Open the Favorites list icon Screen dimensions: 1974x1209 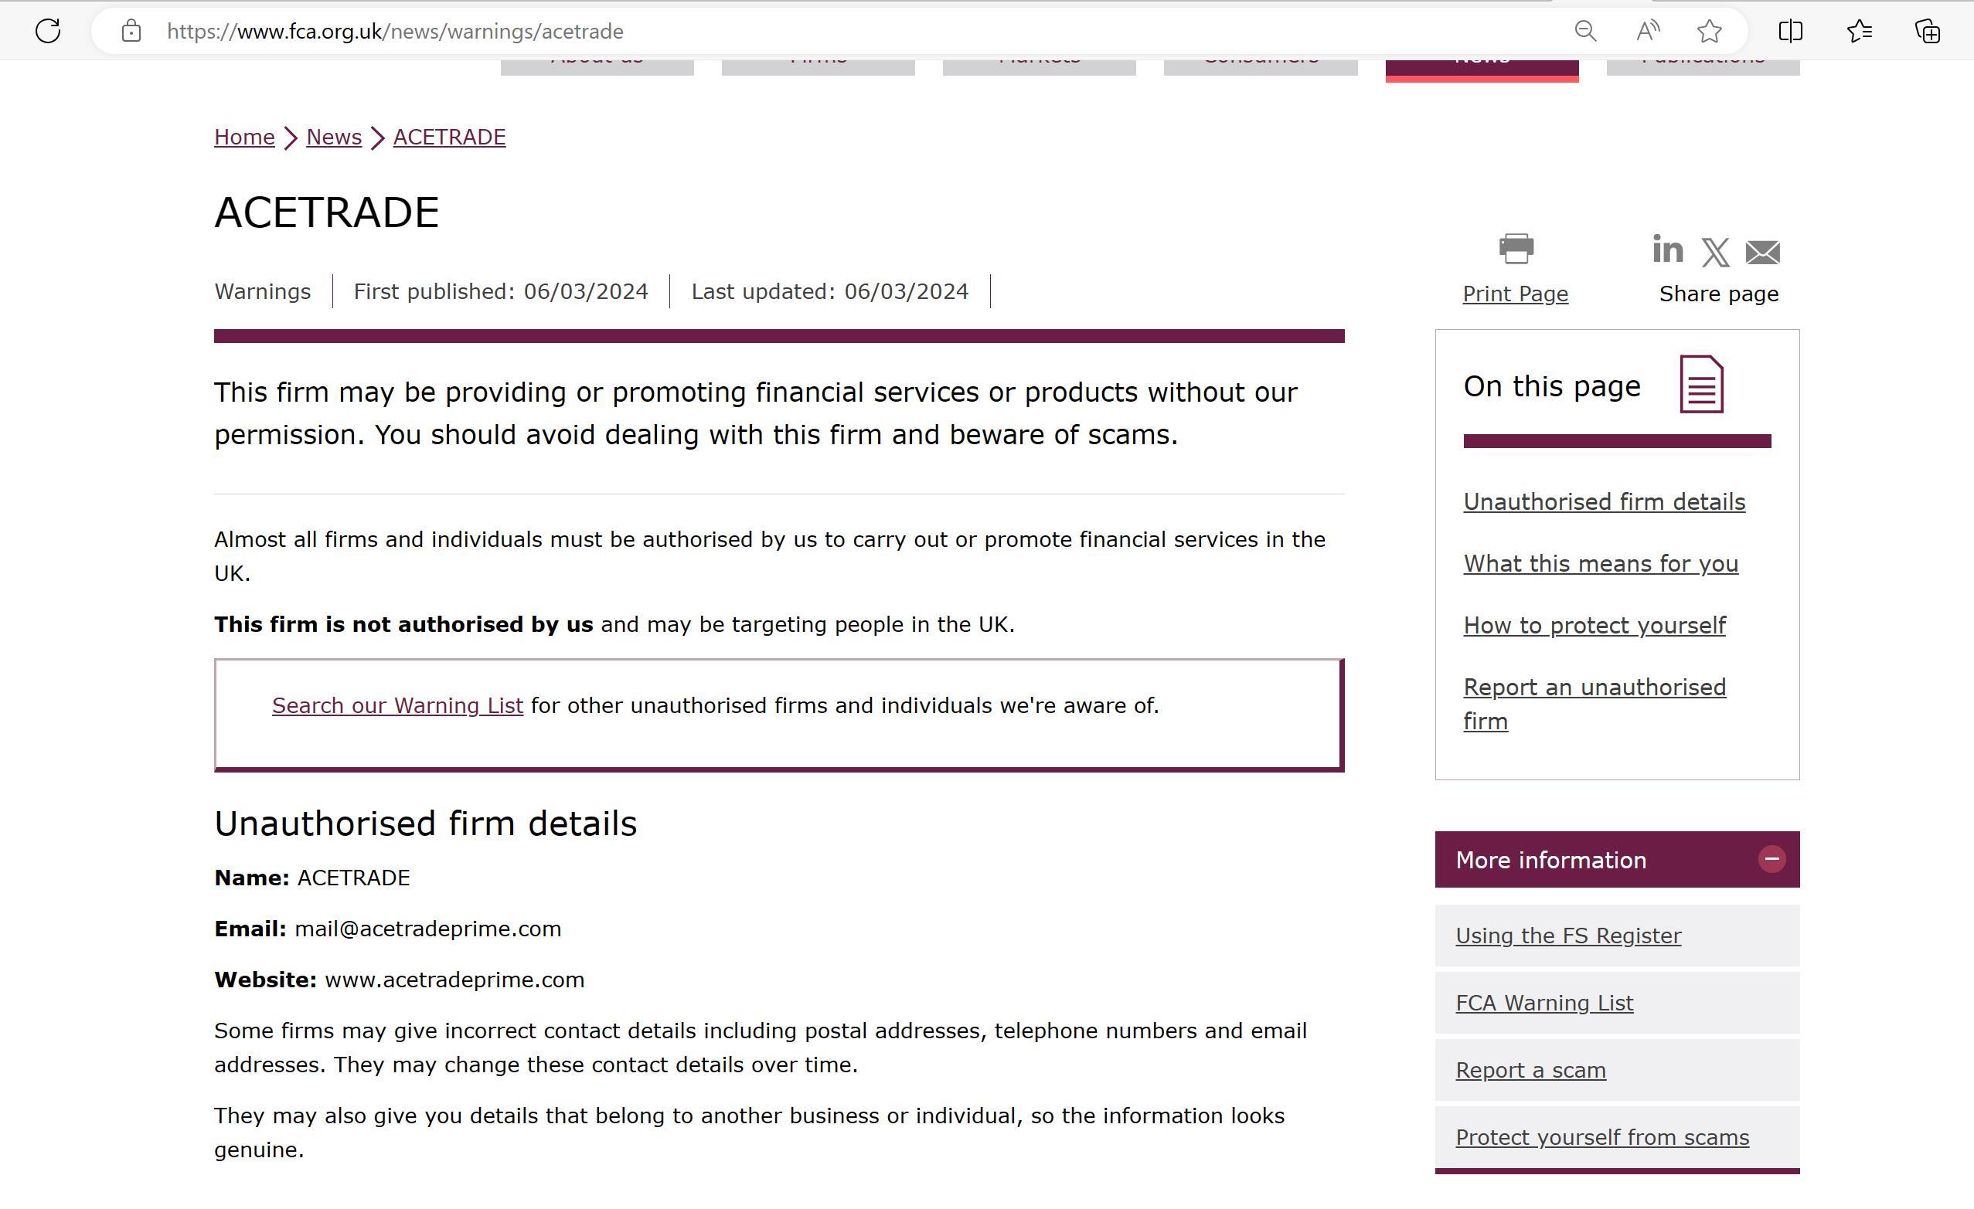[x=1860, y=31]
